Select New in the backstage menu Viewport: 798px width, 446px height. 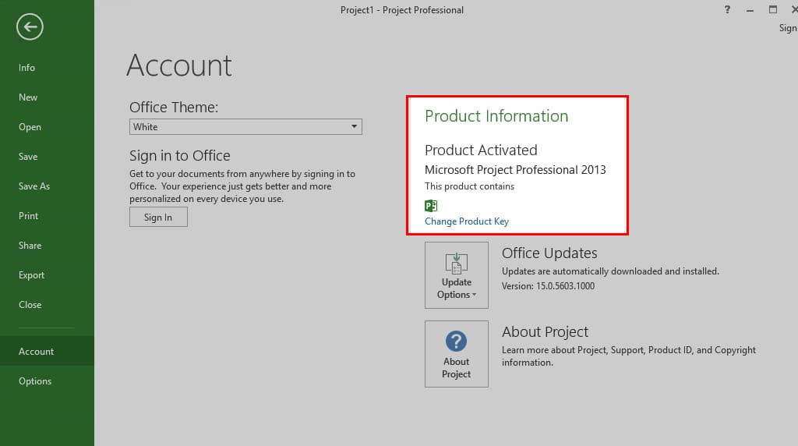(x=28, y=97)
